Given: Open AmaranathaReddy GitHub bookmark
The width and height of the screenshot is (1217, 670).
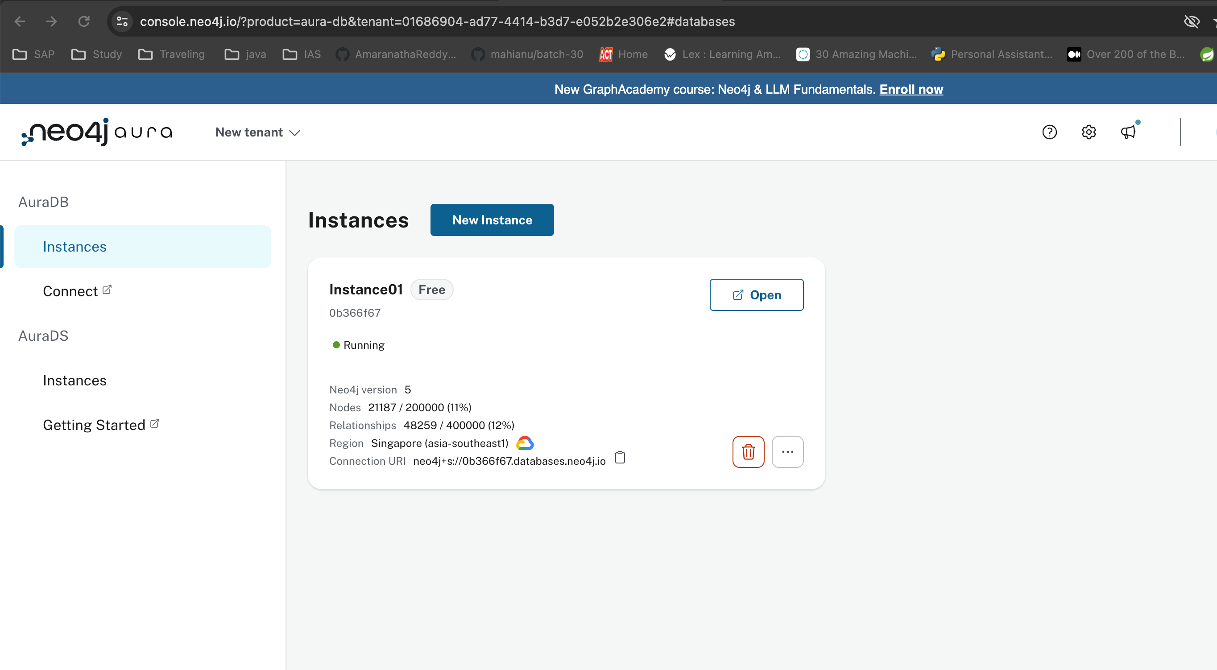Looking at the screenshot, I should pyautogui.click(x=396, y=54).
